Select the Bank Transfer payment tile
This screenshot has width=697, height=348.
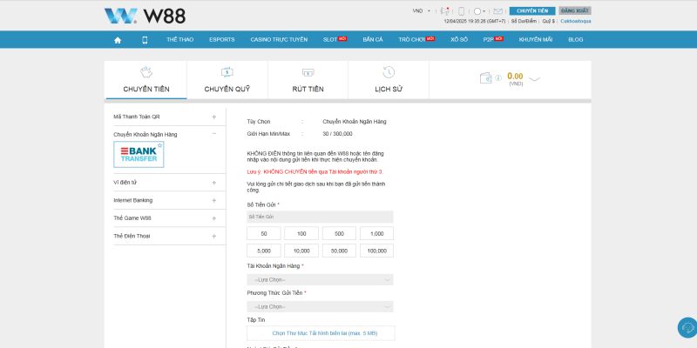click(139, 155)
